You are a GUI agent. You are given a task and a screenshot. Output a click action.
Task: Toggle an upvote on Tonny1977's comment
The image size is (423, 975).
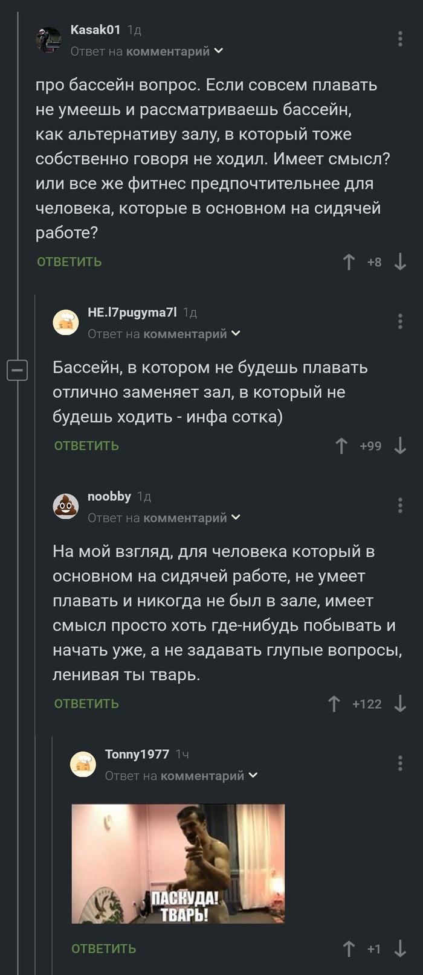[348, 948]
